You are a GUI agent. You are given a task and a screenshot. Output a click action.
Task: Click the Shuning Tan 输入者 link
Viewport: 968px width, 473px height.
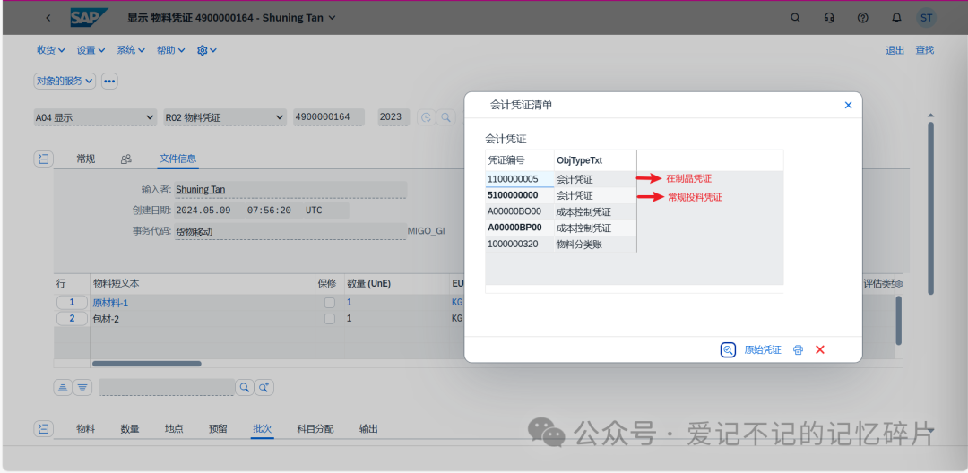(201, 189)
